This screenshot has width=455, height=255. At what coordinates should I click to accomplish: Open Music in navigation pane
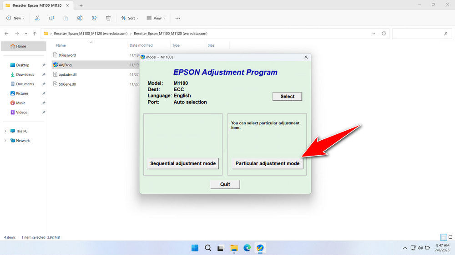click(x=20, y=103)
